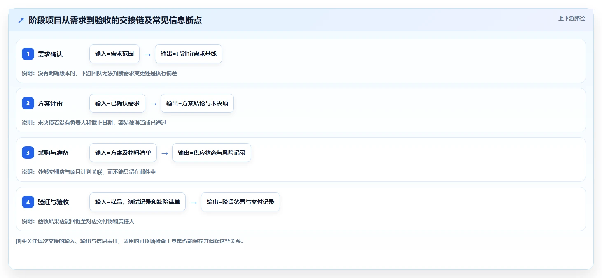Select step badge number 3
Screen dimensions: 602x278
pyautogui.click(x=28, y=153)
